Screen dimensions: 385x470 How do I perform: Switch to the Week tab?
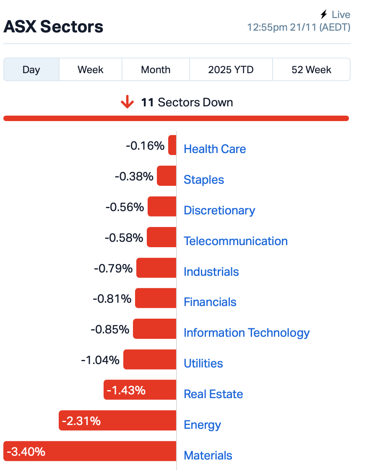(91, 69)
